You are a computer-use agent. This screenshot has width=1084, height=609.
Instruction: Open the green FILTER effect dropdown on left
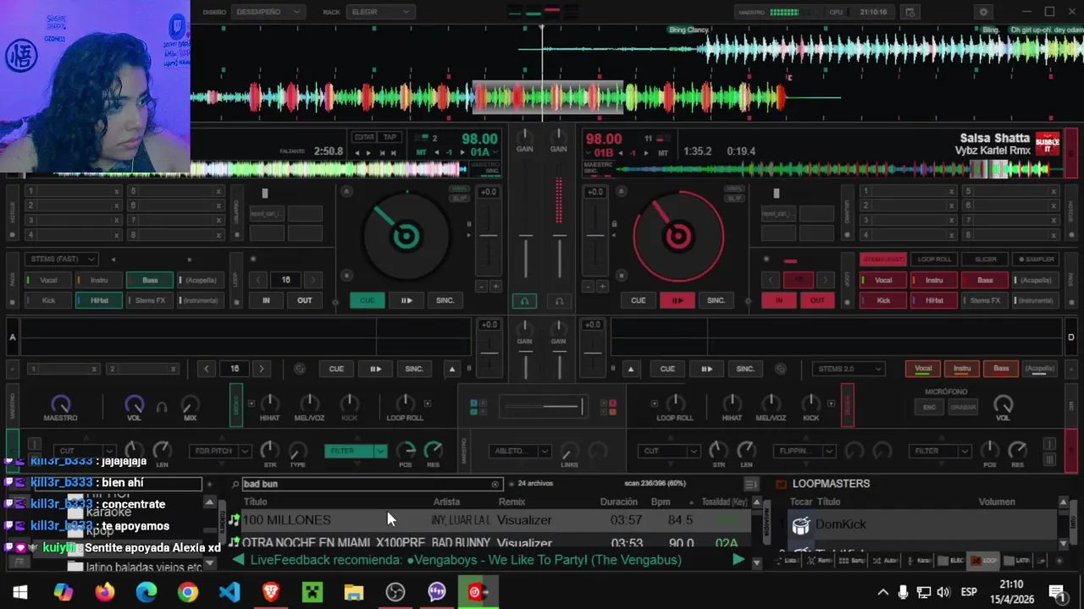point(355,451)
